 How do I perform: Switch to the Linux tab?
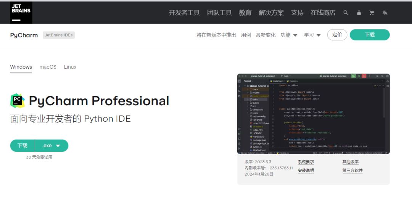(70, 67)
